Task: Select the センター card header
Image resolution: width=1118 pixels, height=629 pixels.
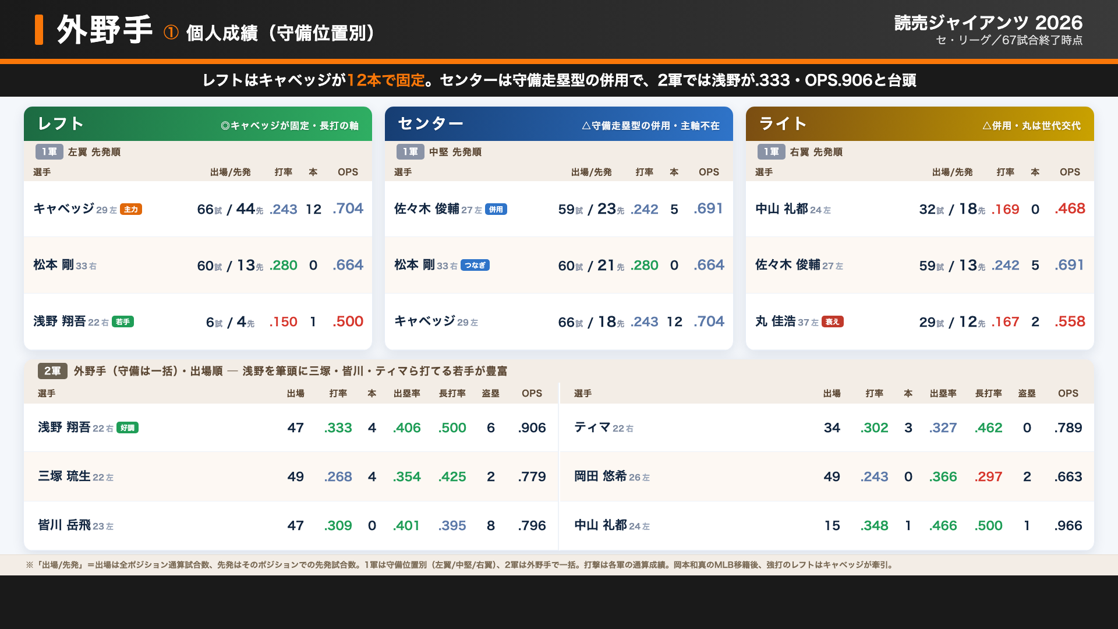Action: 559,123
